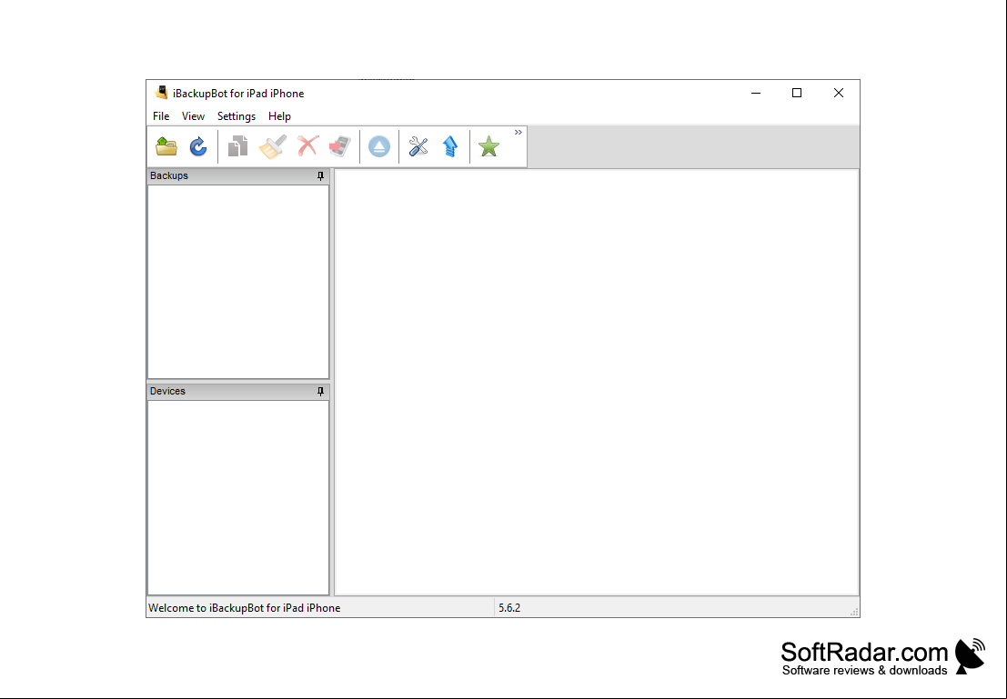Open the Help menu
1007x699 pixels.
coord(279,116)
